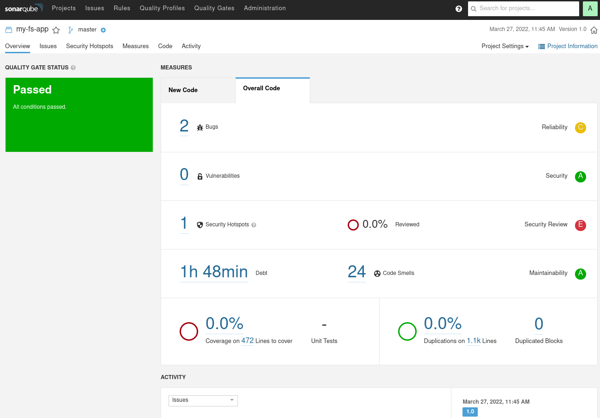Screen dimensions: 600x418
Task: Click the 24 Code Smells count
Action: pyautogui.click(x=356, y=272)
